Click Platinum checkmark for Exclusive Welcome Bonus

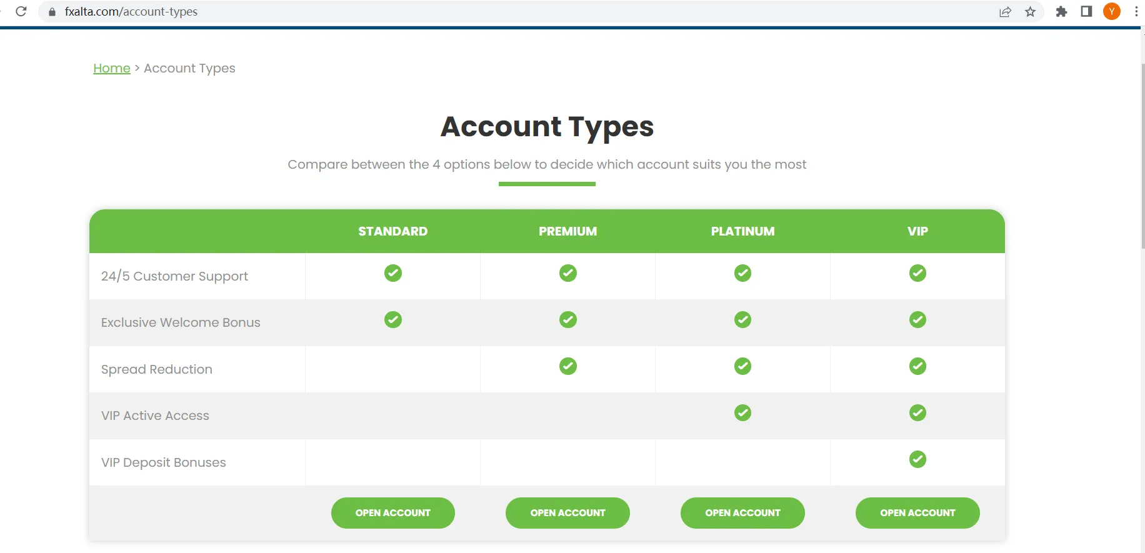(742, 320)
